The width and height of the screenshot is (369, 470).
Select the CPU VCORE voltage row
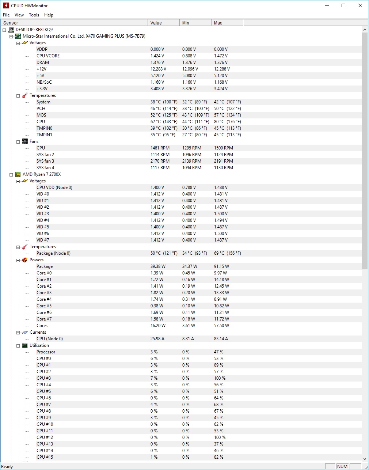point(181,56)
